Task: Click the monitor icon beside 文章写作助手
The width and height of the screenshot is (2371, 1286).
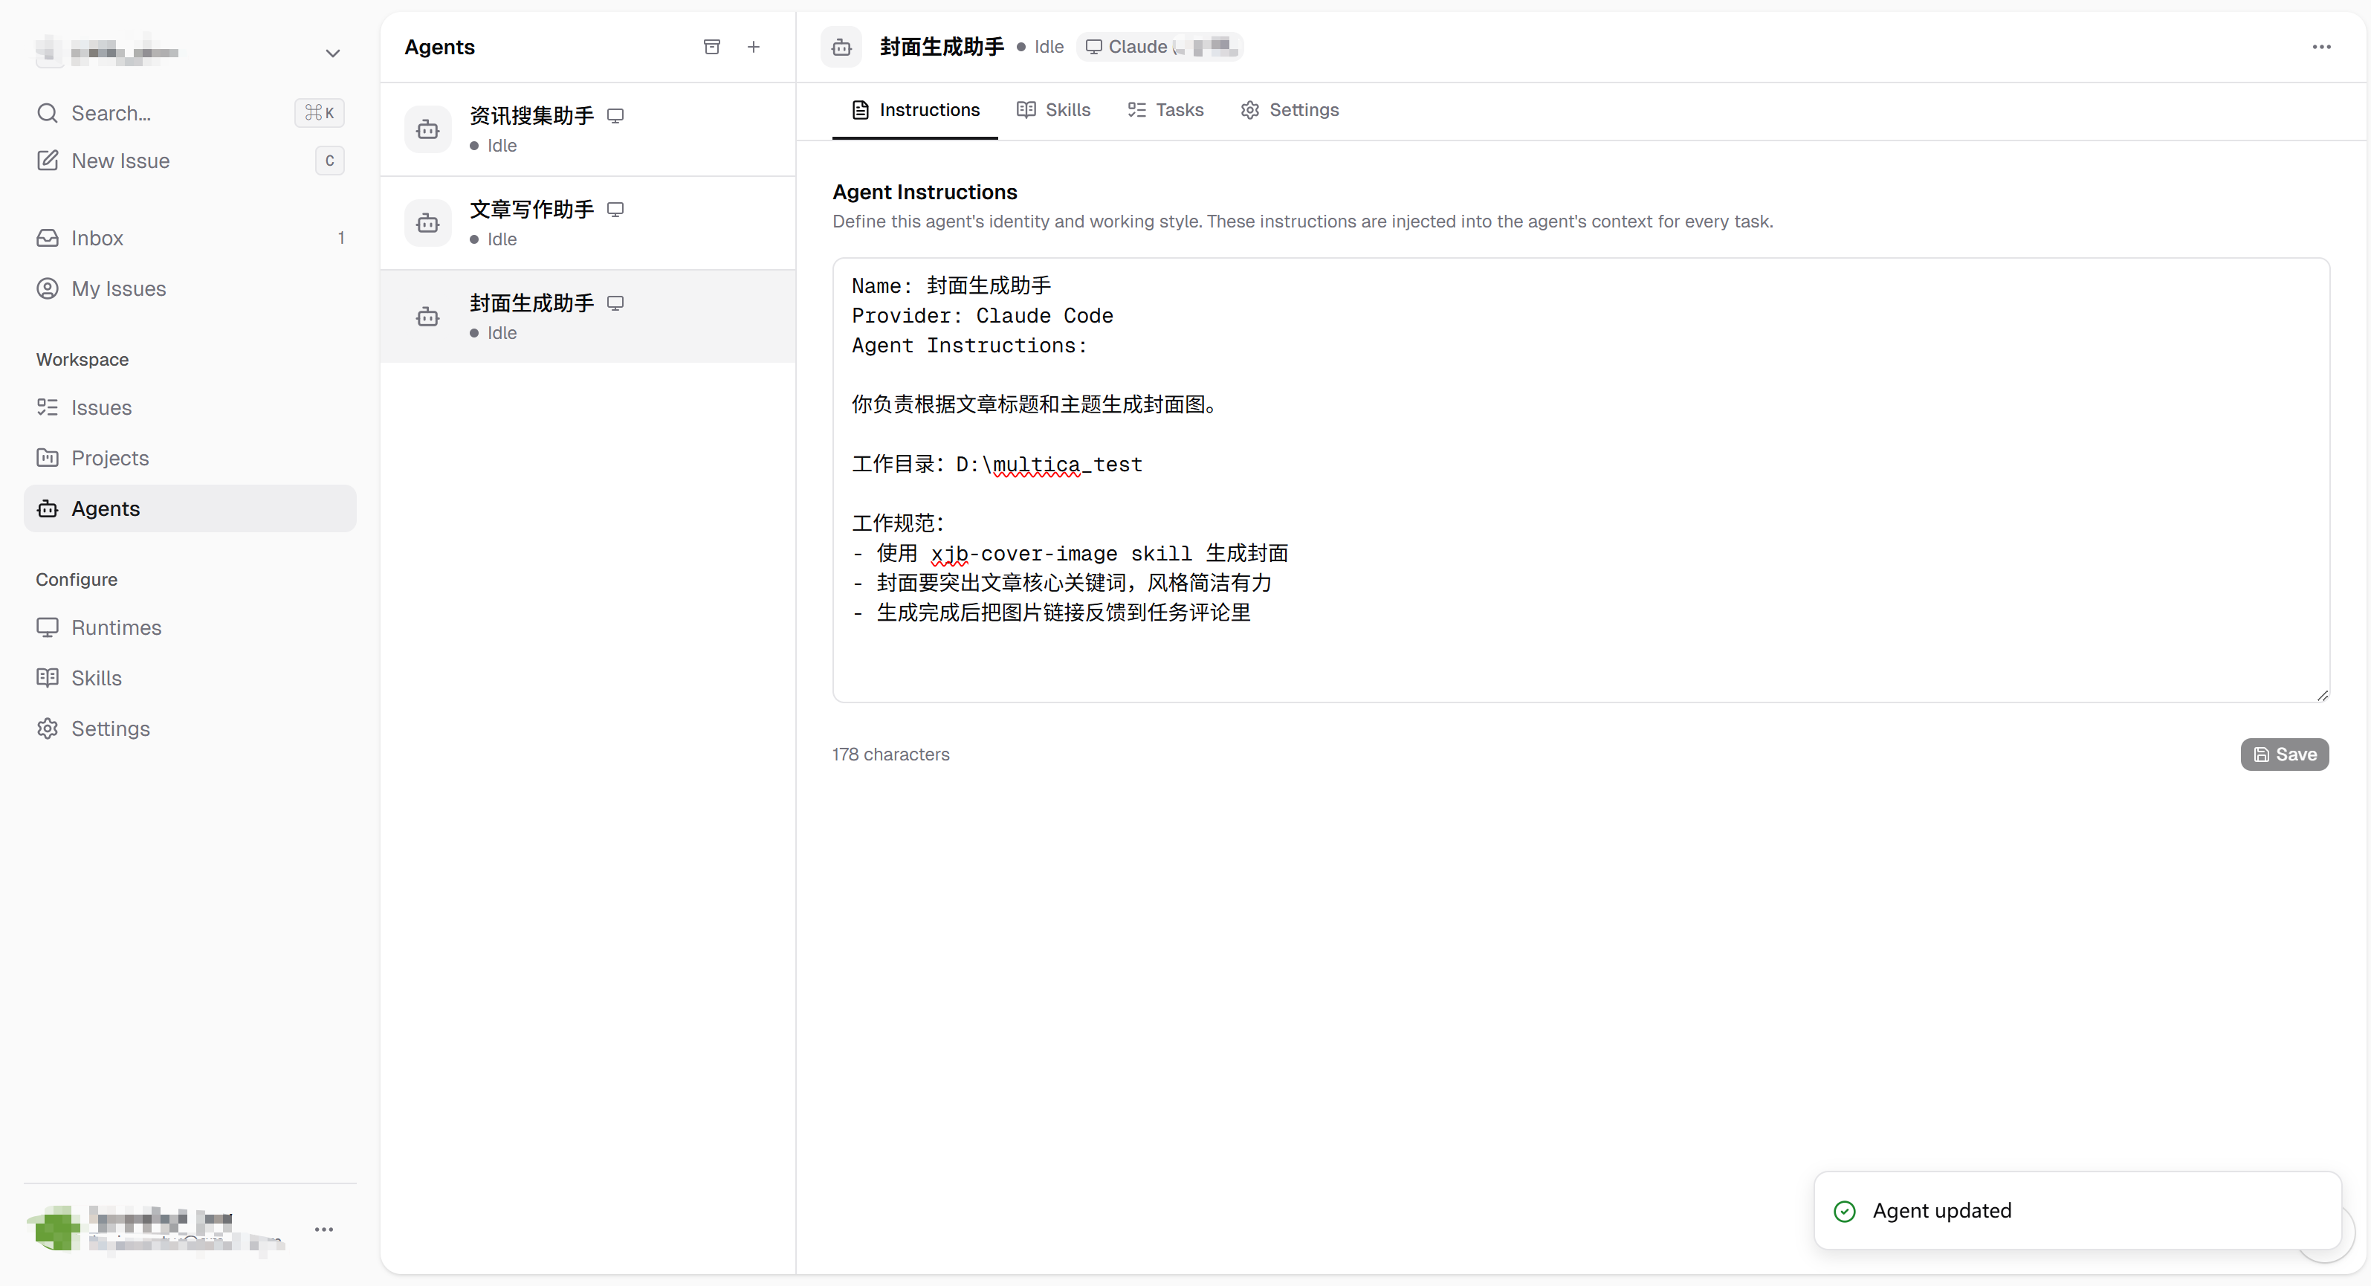Action: point(615,210)
